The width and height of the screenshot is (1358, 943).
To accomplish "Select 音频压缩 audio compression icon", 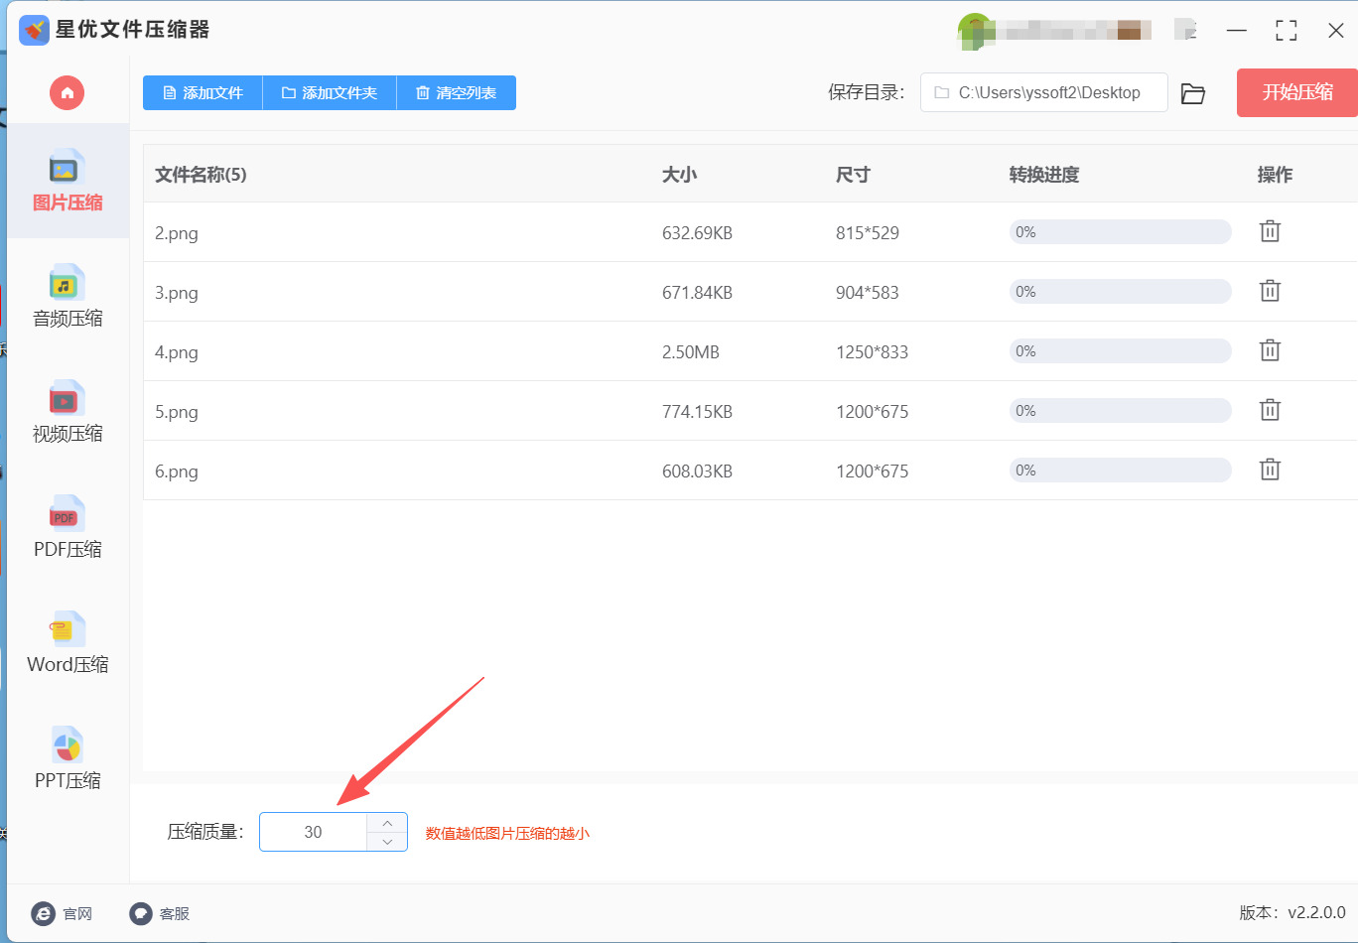I will pos(68,283).
